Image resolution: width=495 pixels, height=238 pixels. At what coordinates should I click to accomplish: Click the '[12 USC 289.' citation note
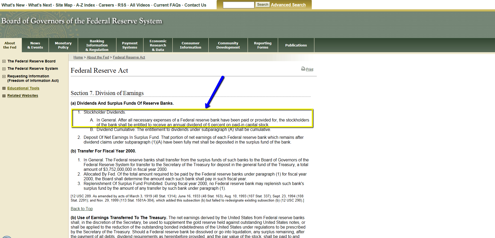click(x=187, y=198)
